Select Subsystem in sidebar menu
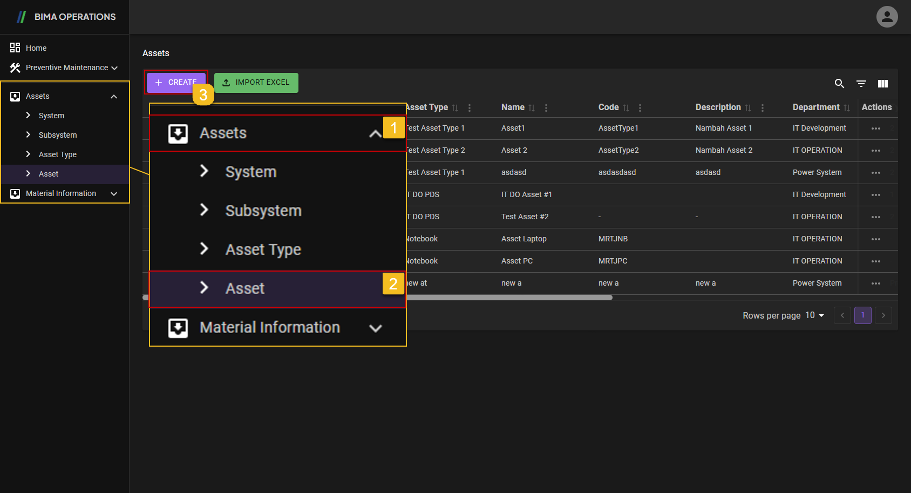Viewport: 911px width, 493px height. (57, 135)
